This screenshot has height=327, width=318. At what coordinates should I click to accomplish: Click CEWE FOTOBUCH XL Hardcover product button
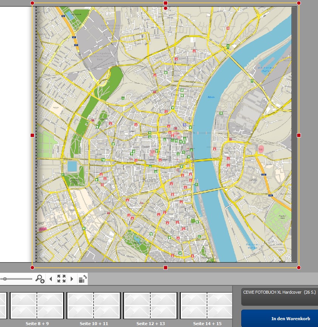tap(279, 297)
